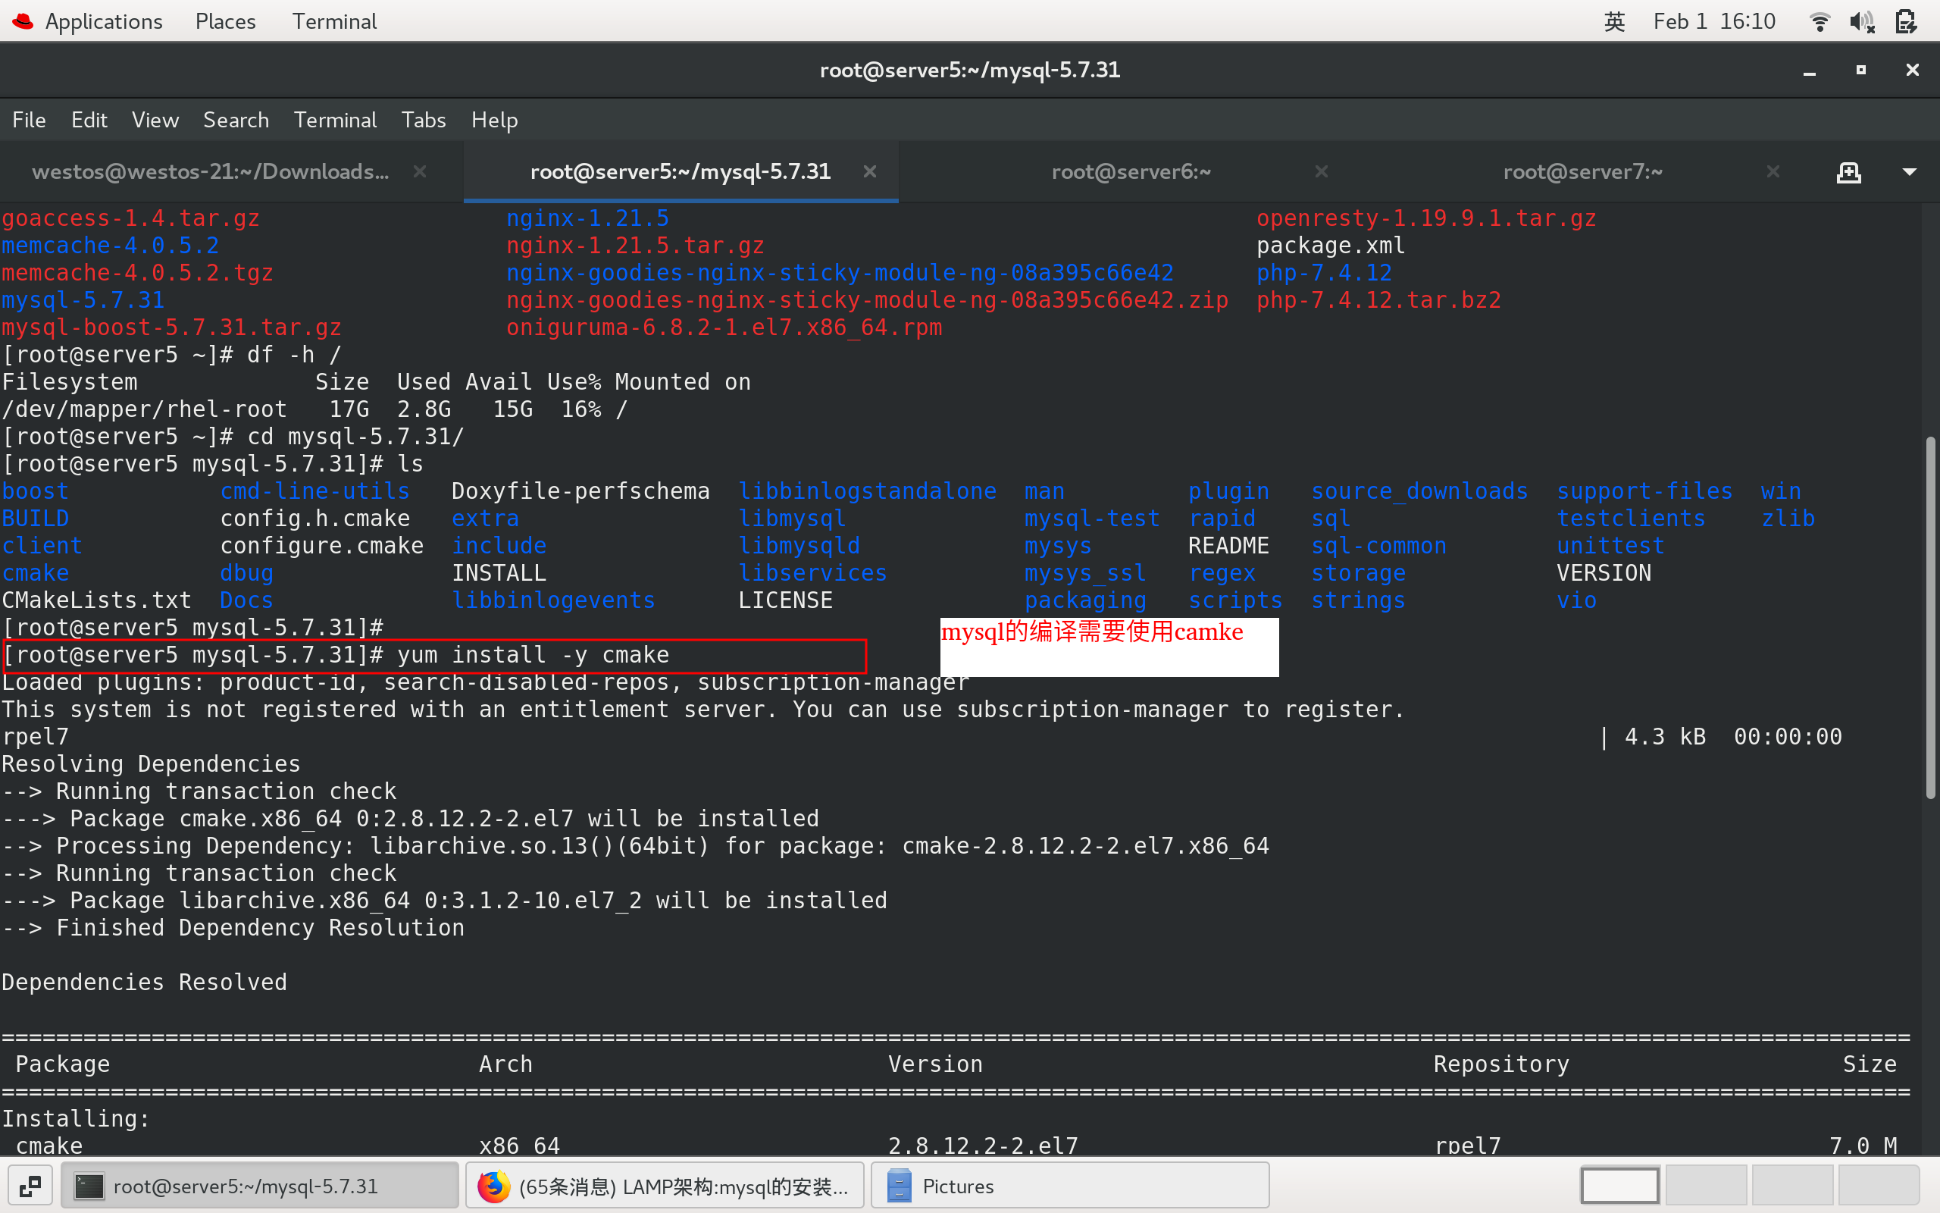Click the clipboard icon in the top-right tray
The height and width of the screenshot is (1213, 1940).
pyautogui.click(x=1907, y=21)
